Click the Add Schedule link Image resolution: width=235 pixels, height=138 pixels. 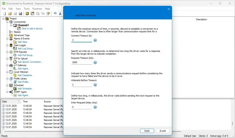coord(25,89)
